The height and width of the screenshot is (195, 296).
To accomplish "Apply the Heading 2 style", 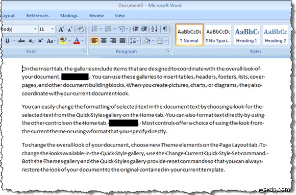I will tap(276, 35).
